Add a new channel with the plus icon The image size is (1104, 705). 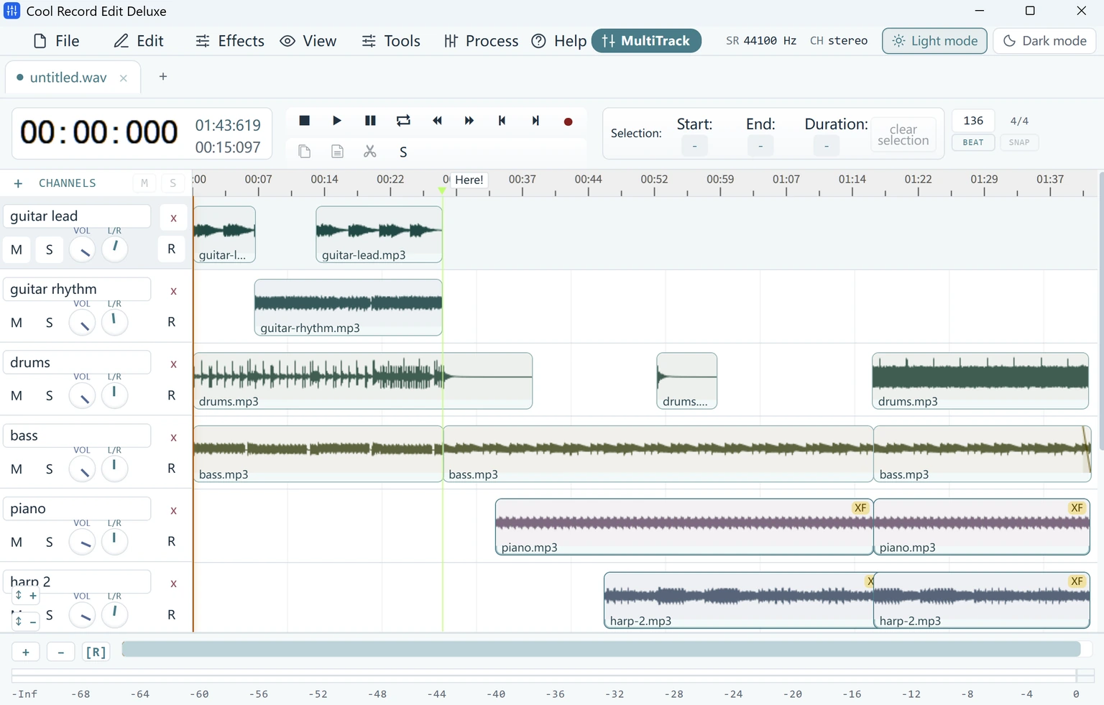(18, 183)
